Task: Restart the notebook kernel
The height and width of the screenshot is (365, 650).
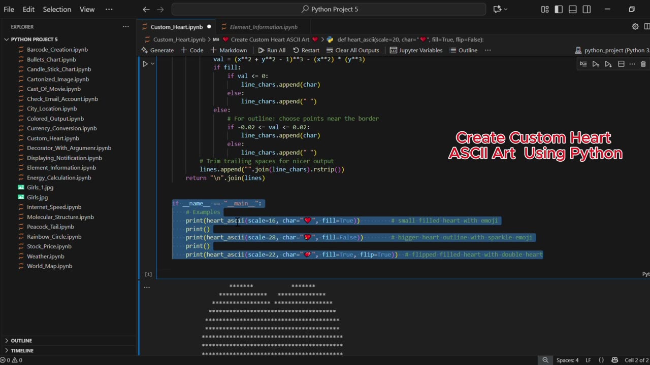Action: [306, 50]
